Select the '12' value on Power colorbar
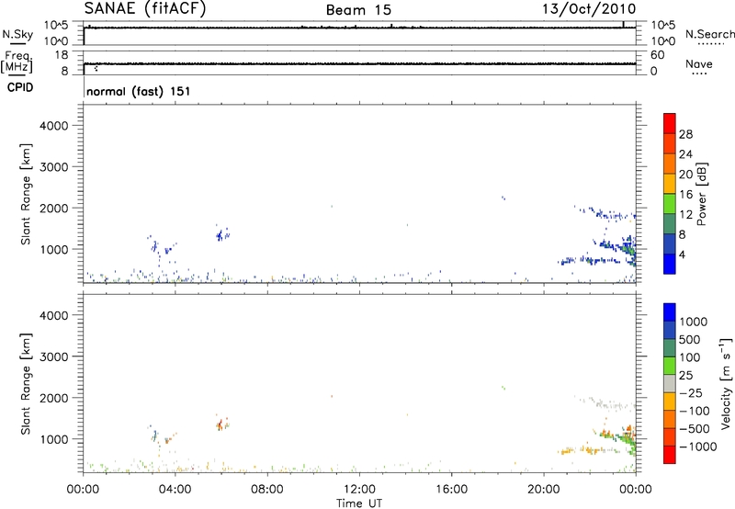Screen dimensions: 735x509 point(685,215)
